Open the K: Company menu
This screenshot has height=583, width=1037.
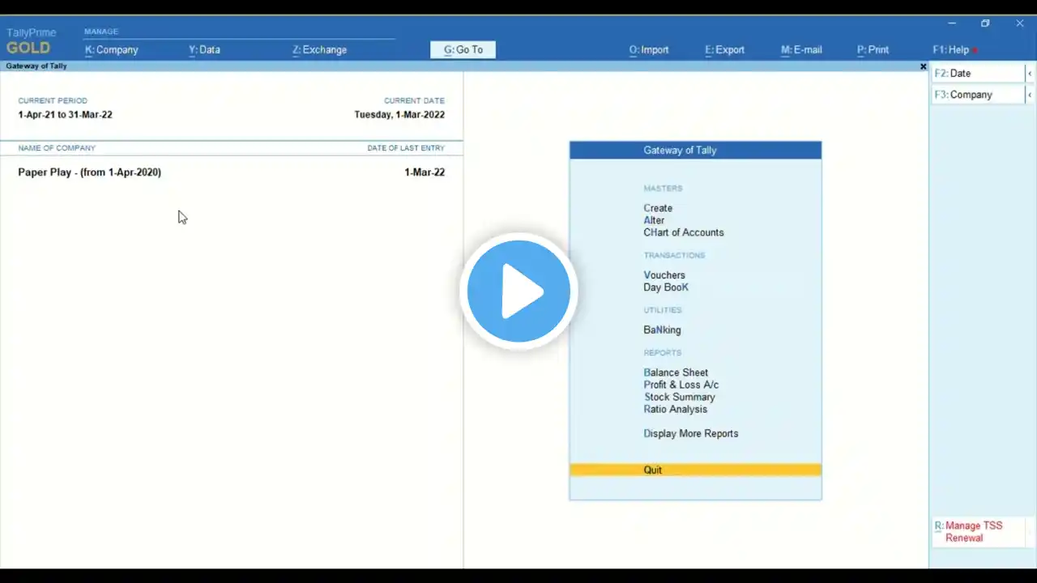click(112, 49)
